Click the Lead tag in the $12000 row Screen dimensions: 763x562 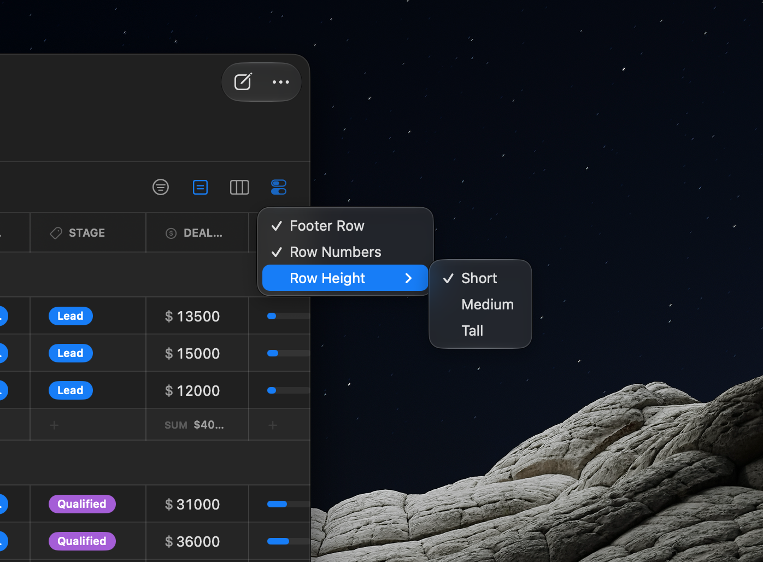pos(71,390)
